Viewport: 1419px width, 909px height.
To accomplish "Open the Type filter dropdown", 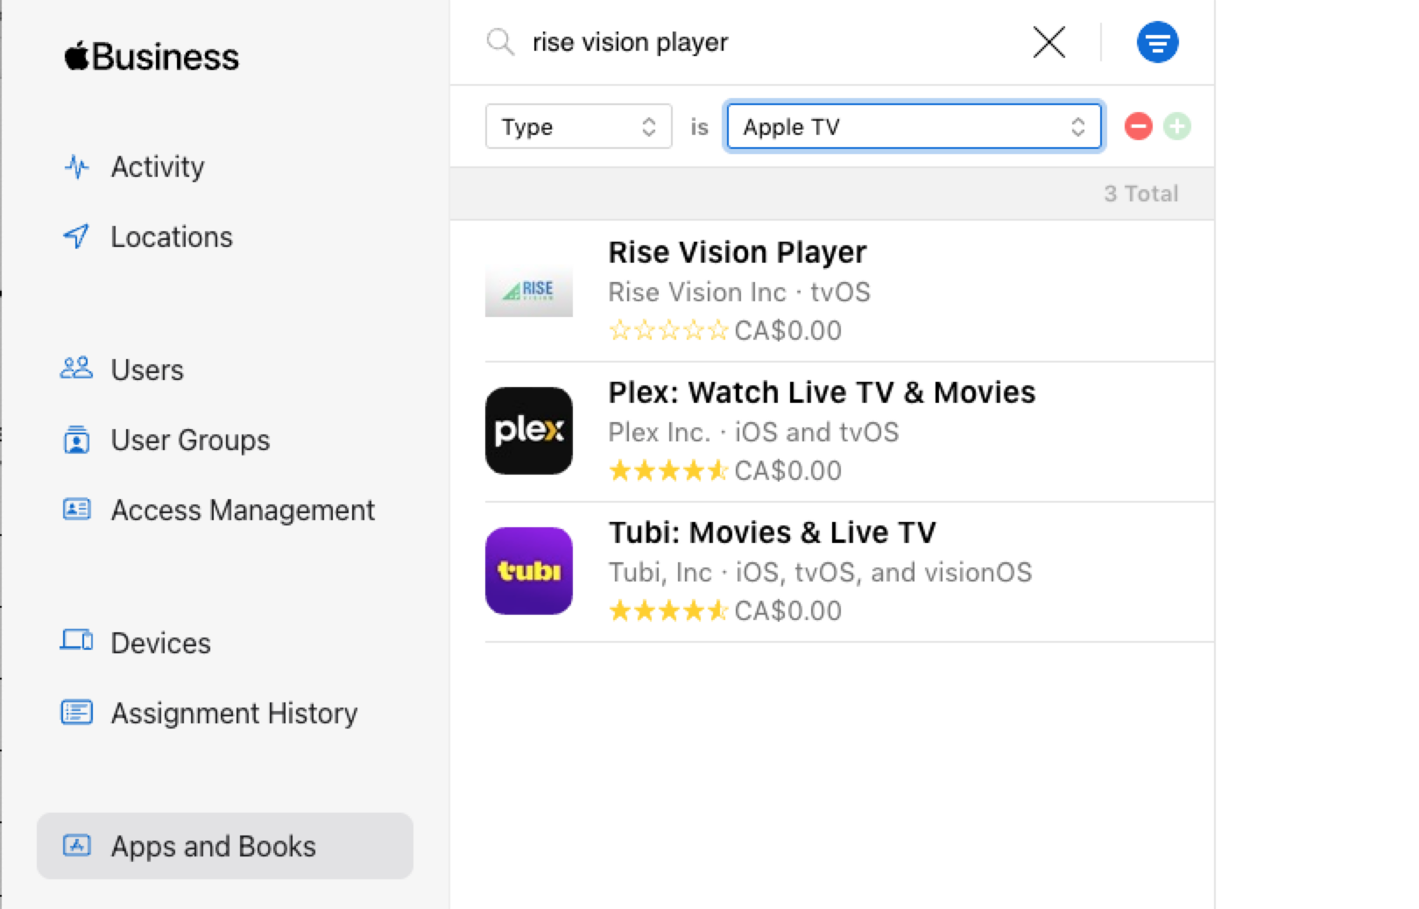I will click(x=578, y=127).
